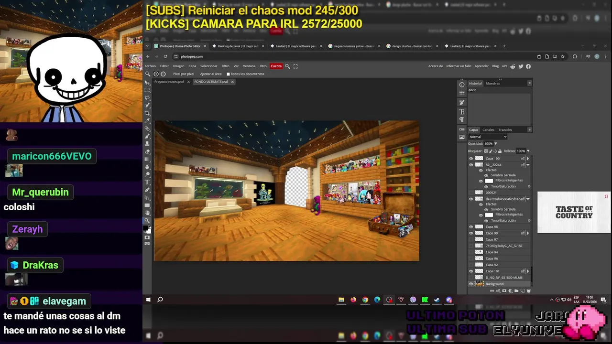Select the Spot Healing tool
Screen dimensions: 612x344
147,128
